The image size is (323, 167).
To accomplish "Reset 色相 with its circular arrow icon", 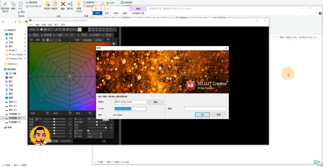I will click(47, 113).
